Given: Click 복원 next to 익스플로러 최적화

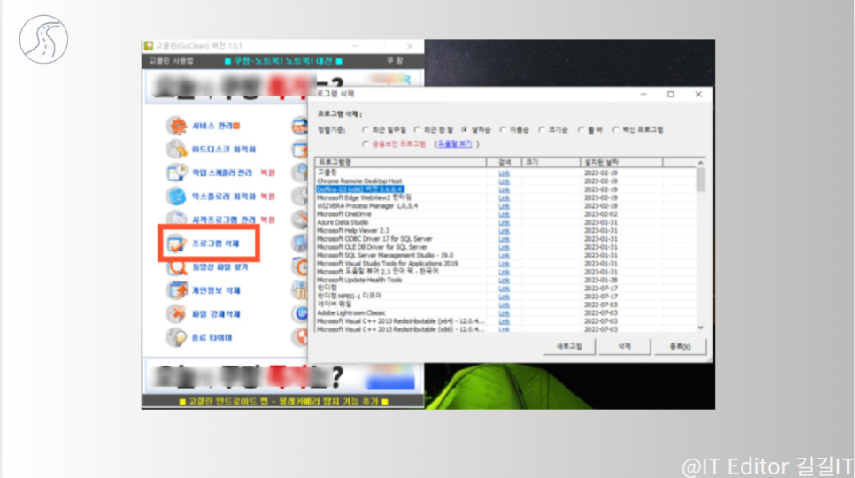Looking at the screenshot, I should tap(267, 197).
